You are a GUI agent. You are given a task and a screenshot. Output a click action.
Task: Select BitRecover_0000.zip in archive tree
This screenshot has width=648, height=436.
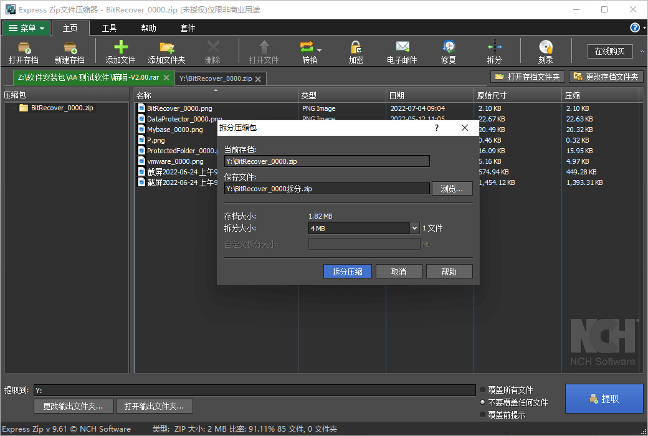click(62, 108)
